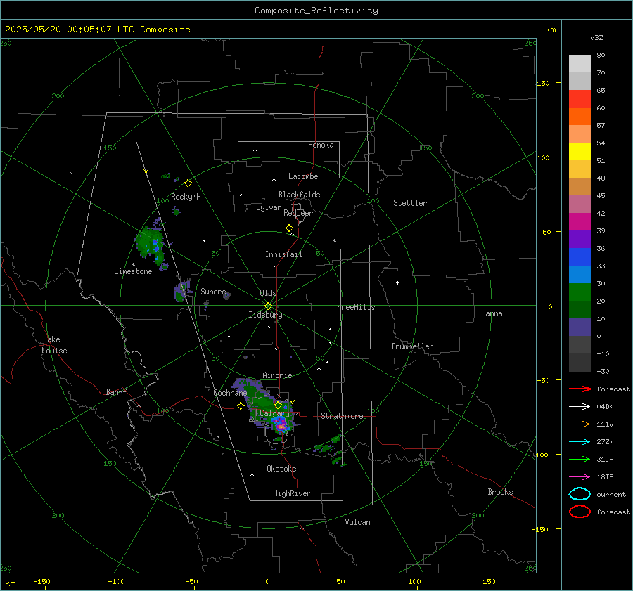Click the yellow diamond marker below RedDeer
The image size is (633, 591).
tap(289, 228)
